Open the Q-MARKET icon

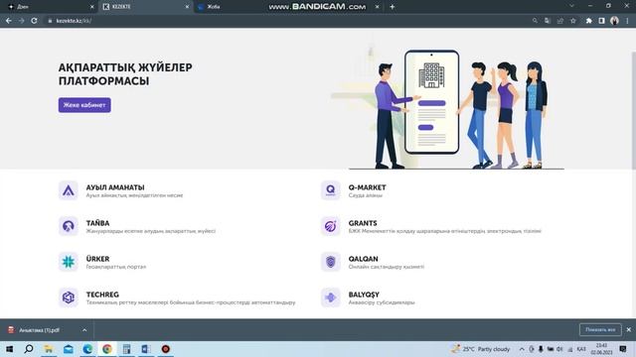(x=331, y=190)
